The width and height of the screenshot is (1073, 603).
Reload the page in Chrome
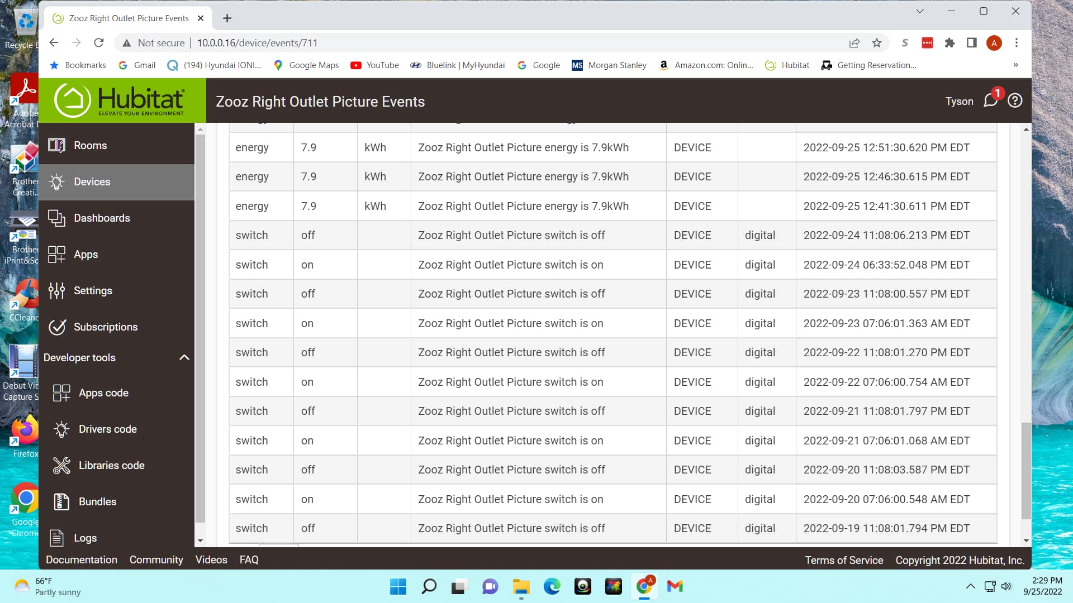[x=99, y=43]
